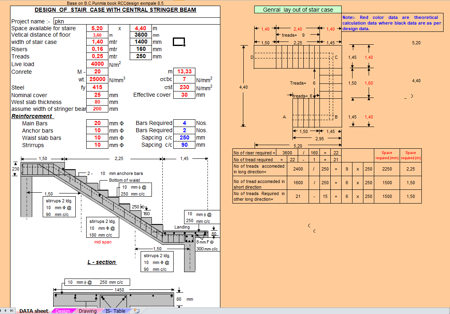Click the 'Space required (mm)' column header

click(x=387, y=155)
